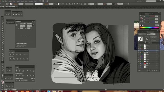164x92 pixels.
Task: Open the Window menu
Action: point(31,1)
